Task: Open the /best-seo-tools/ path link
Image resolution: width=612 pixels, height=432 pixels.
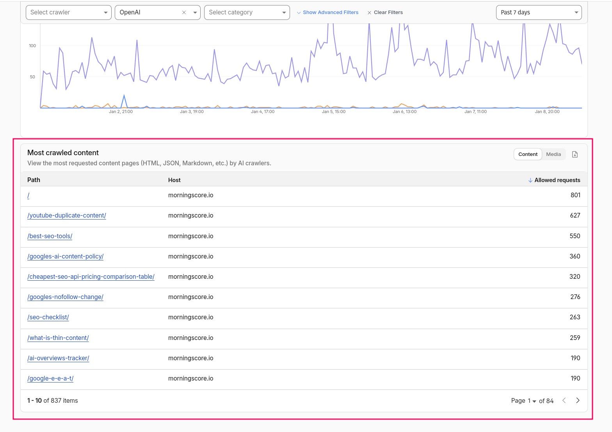Action: [x=50, y=236]
